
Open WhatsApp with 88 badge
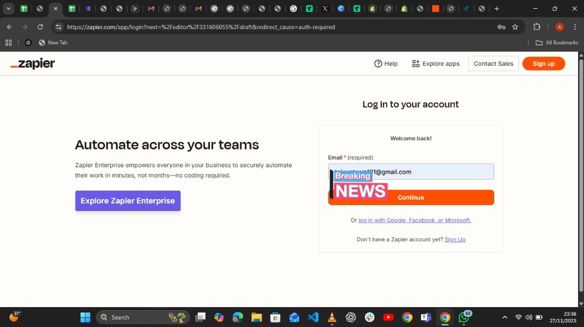pyautogui.click(x=464, y=317)
